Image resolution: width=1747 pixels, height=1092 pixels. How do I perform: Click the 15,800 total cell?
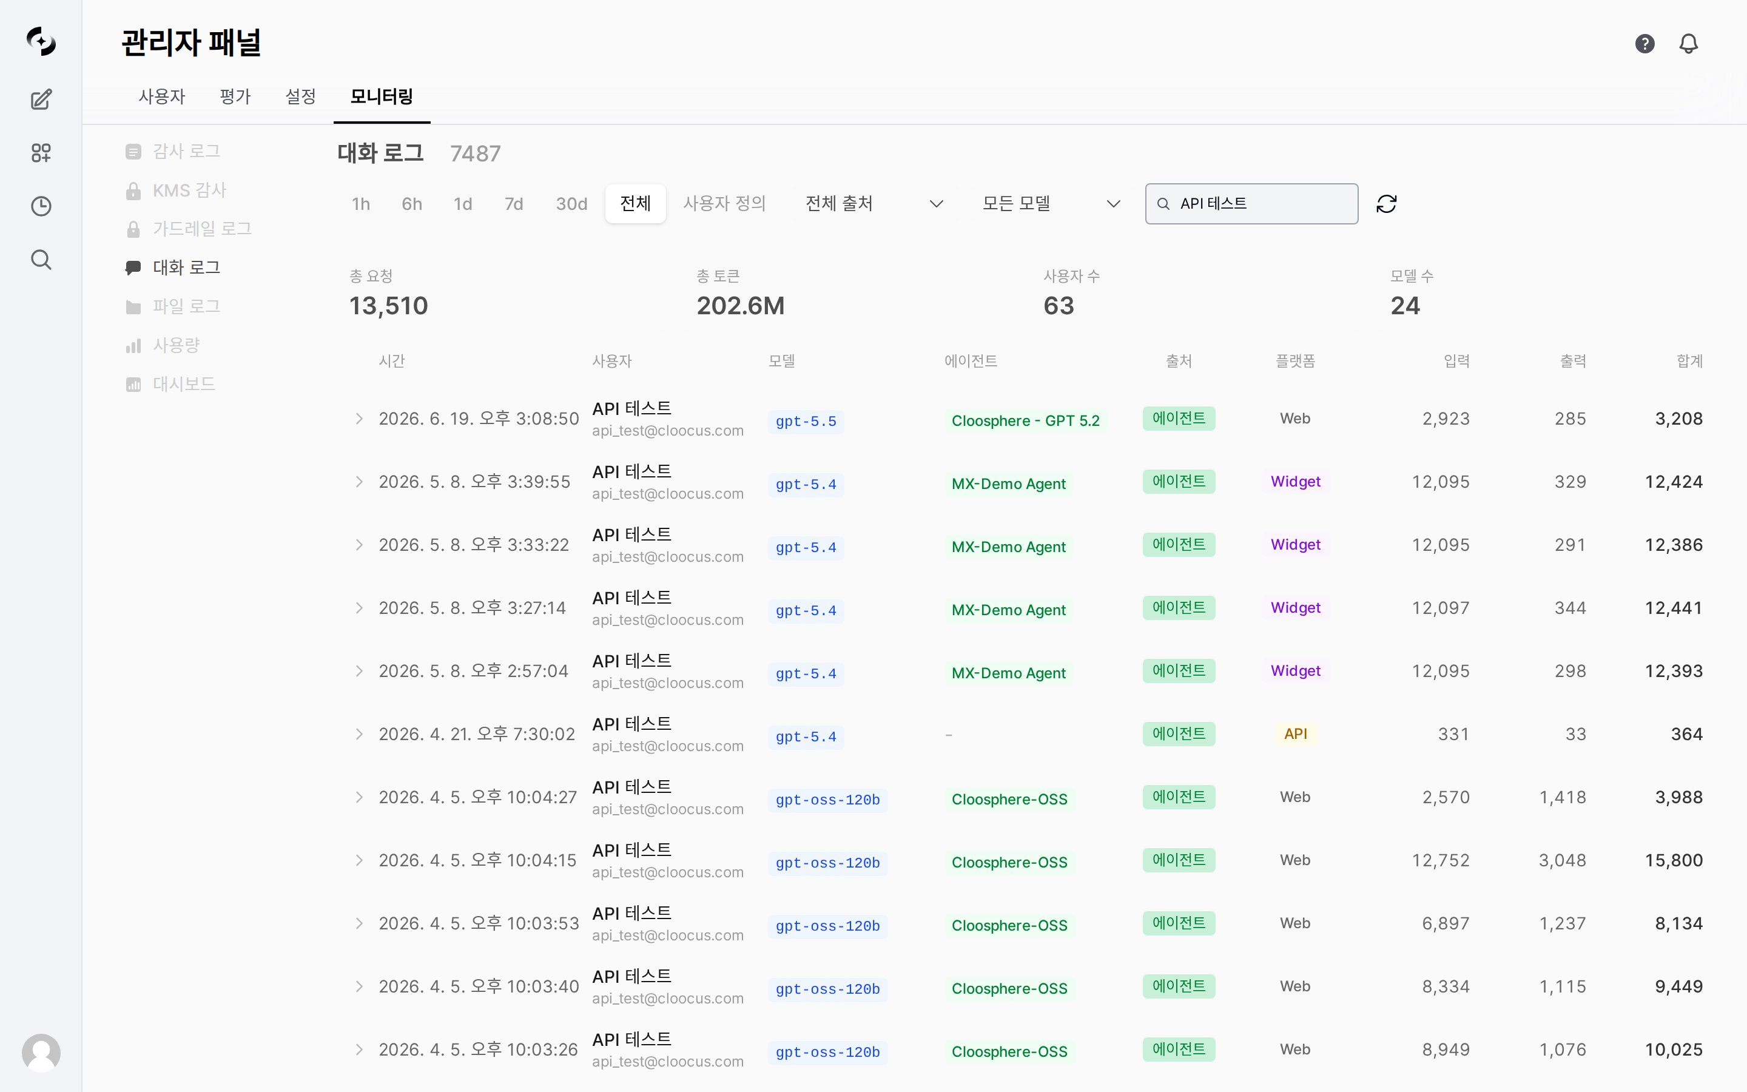[1674, 860]
